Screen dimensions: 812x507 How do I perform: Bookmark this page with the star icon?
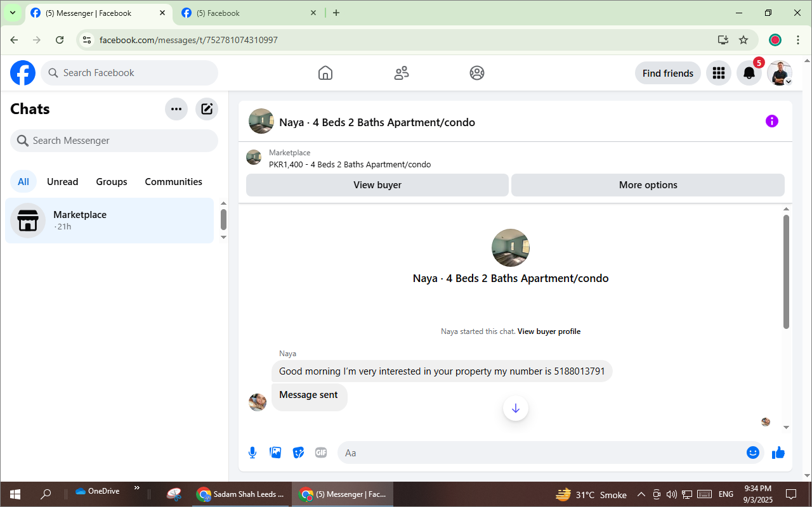(x=743, y=40)
